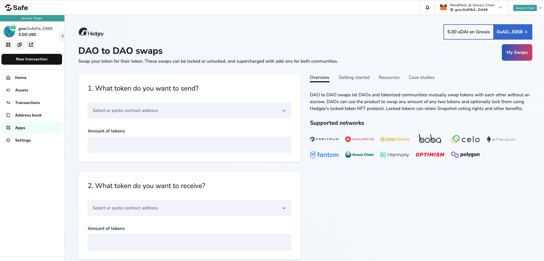This screenshot has width=544, height=261.
Task: Click the 5.00 xDAI on Gnosis balance
Action: tap(469, 32)
